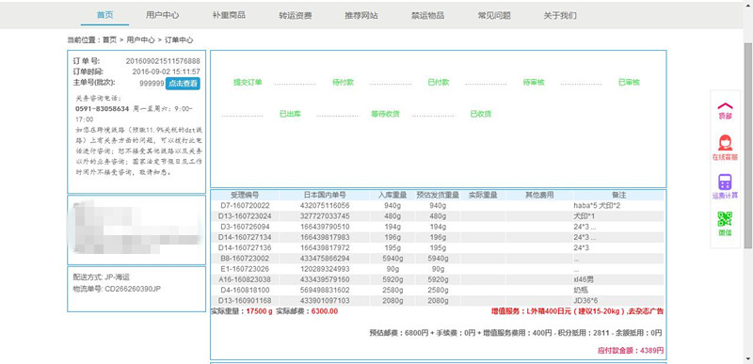Click the haba*5 犬印*2 remark

596,206
